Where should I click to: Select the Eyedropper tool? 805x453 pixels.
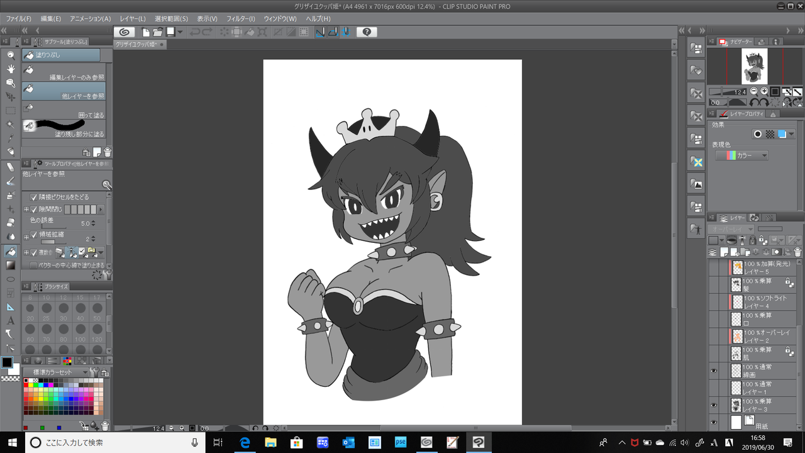tap(11, 138)
